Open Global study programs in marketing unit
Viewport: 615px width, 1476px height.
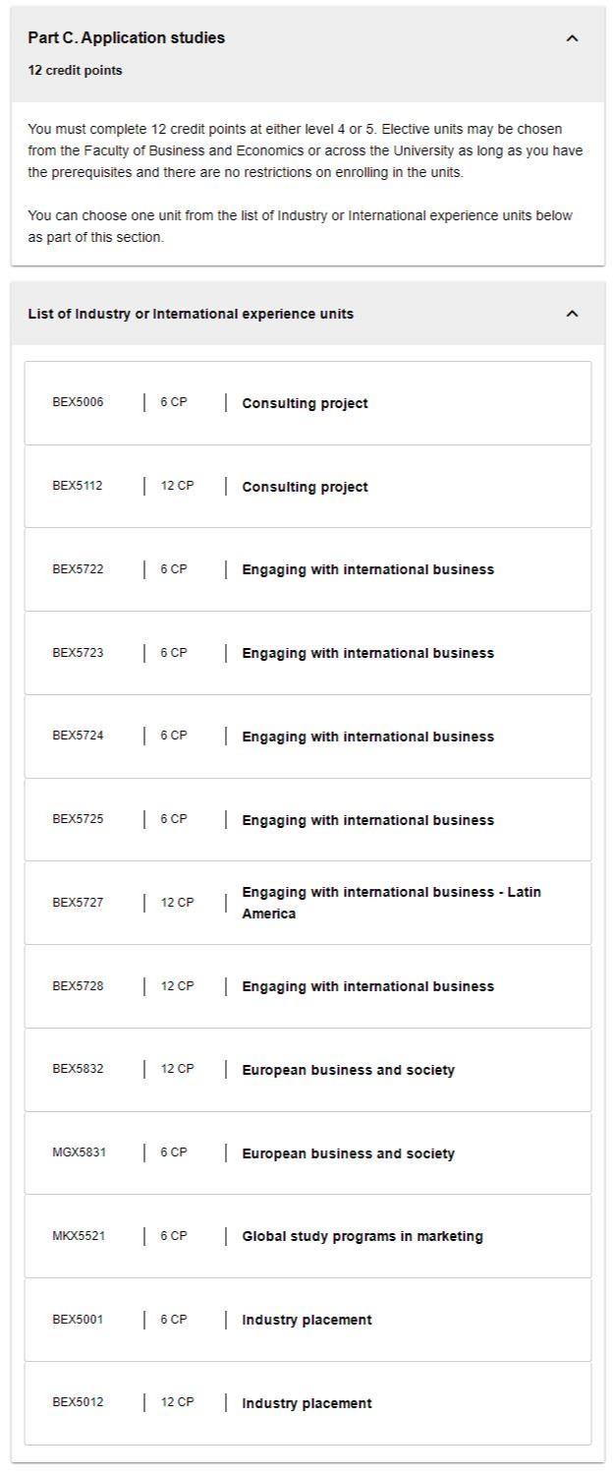coord(307,1236)
